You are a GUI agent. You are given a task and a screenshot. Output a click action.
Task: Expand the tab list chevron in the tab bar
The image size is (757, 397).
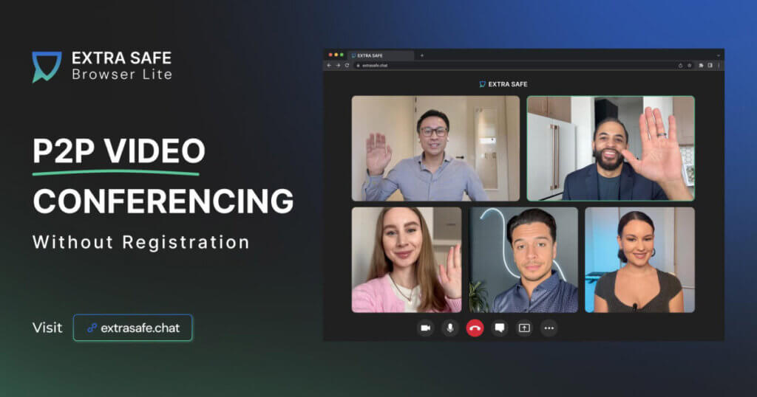coord(719,55)
